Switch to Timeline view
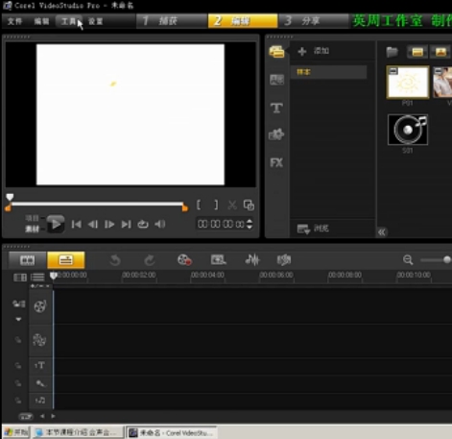 tap(66, 260)
